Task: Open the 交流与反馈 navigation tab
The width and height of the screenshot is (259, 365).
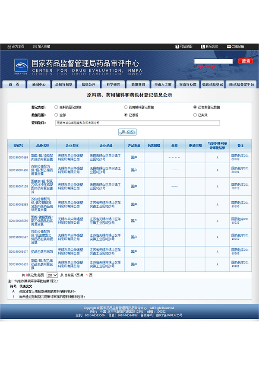Action: click(x=188, y=85)
